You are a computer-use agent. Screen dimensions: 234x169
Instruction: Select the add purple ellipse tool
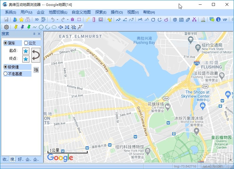pos(166,19)
